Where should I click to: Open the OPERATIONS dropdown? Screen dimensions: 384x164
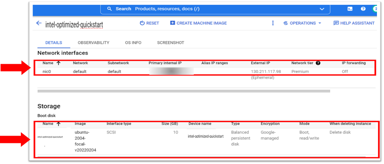point(302,23)
